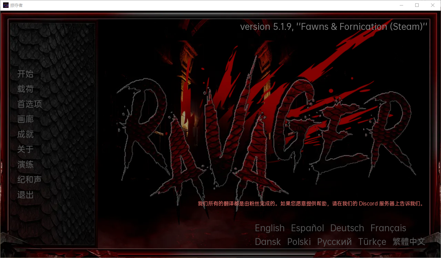Select 演练 walkthrough menu item
The width and height of the screenshot is (441, 258).
pyautogui.click(x=25, y=164)
